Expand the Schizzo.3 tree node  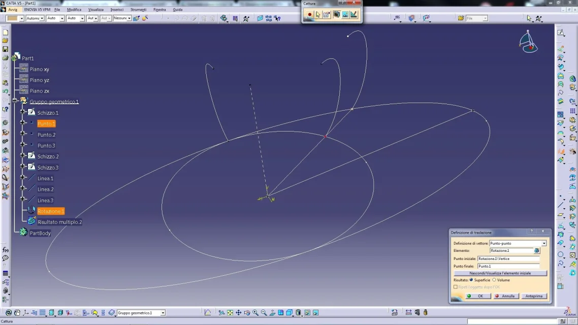[22, 166]
